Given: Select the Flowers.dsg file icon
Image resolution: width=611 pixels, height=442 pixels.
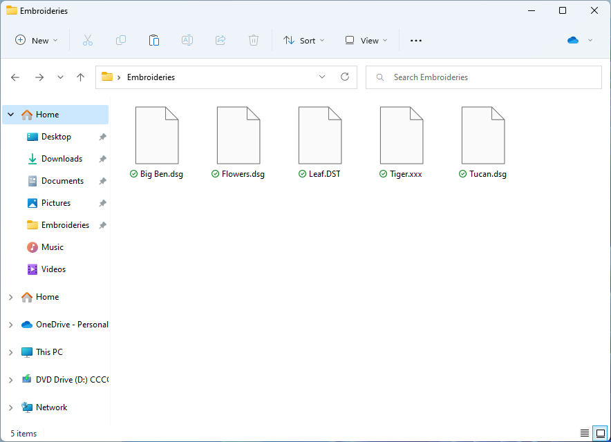Looking at the screenshot, I should click(238, 135).
